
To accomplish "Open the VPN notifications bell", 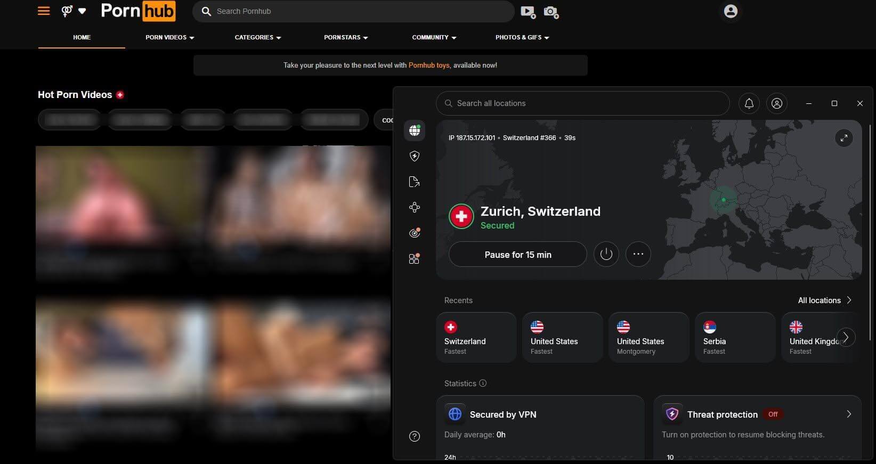I will (x=749, y=103).
